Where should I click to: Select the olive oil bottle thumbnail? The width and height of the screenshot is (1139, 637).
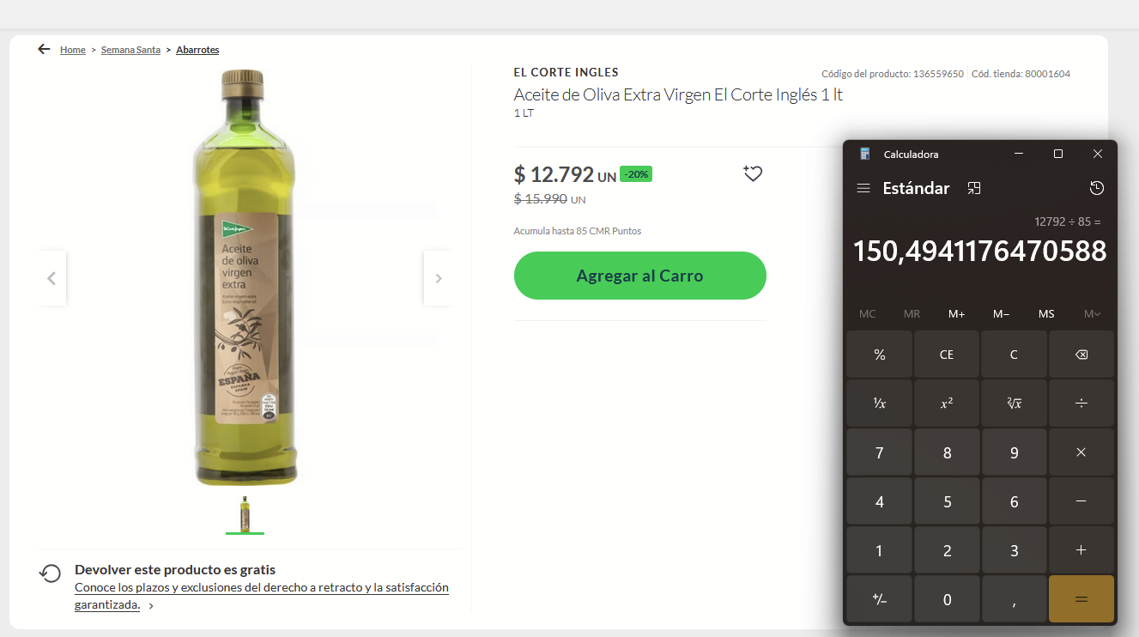[x=245, y=514]
